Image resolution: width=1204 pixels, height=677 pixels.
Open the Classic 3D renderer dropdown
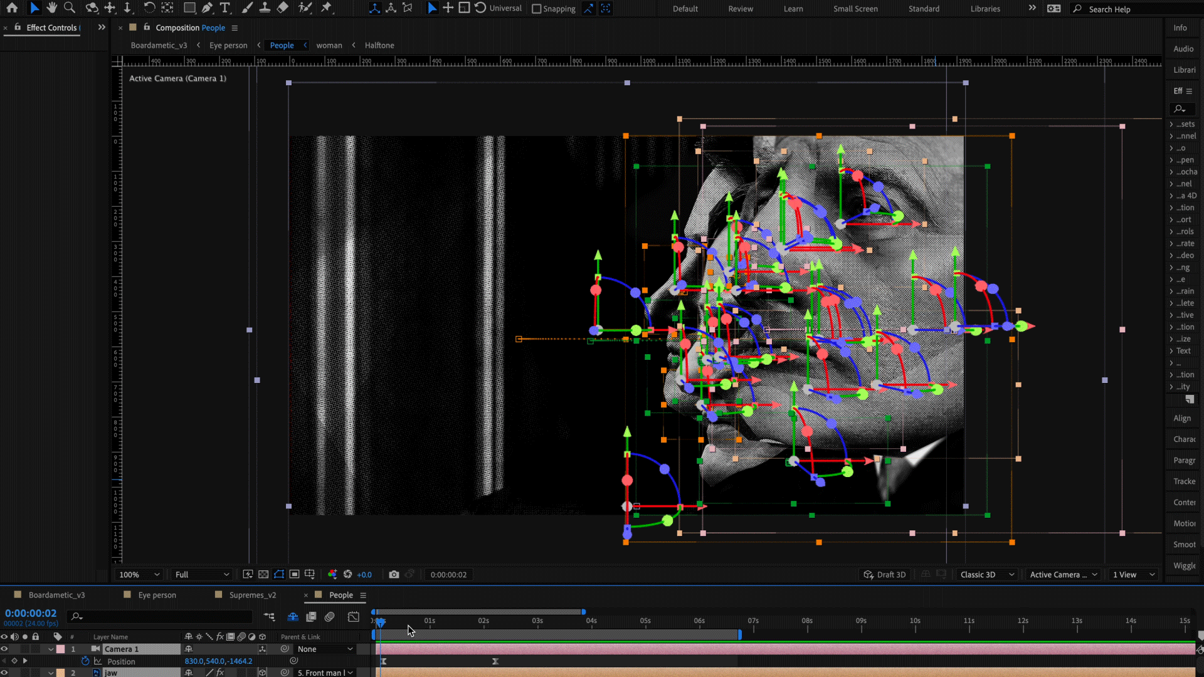(987, 574)
